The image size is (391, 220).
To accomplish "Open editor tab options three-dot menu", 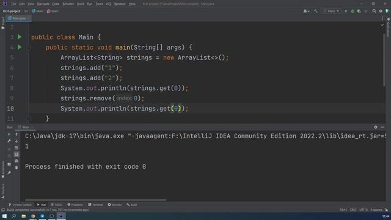I will (x=382, y=18).
